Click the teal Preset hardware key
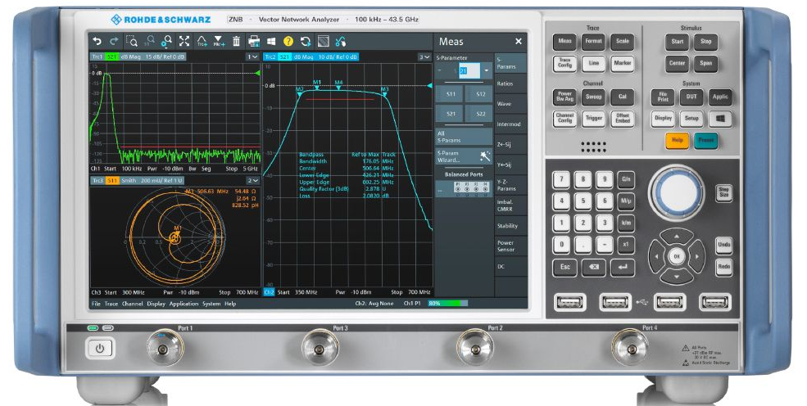The width and height of the screenshot is (807, 406). pyautogui.click(x=705, y=140)
